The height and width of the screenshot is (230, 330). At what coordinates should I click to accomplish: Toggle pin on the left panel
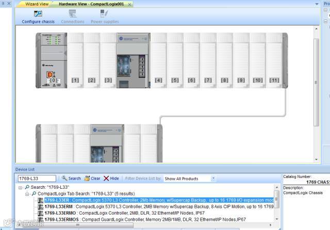pos(3,3)
